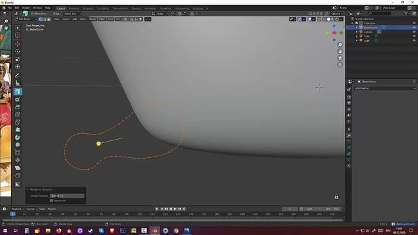Hide the Camera object in outliner
This screenshot has width=418, height=235.
click(414, 32)
